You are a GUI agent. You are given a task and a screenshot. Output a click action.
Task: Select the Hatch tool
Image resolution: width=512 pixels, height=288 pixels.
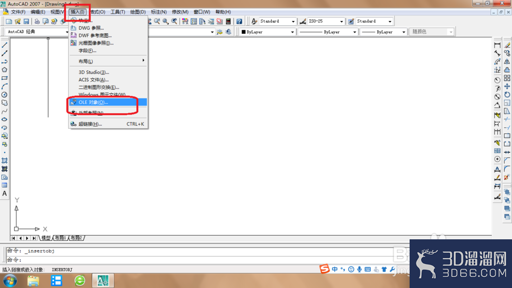pyautogui.click(x=5, y=160)
